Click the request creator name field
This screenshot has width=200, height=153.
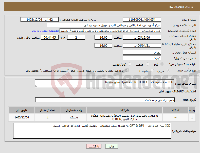[x=110, y=31]
